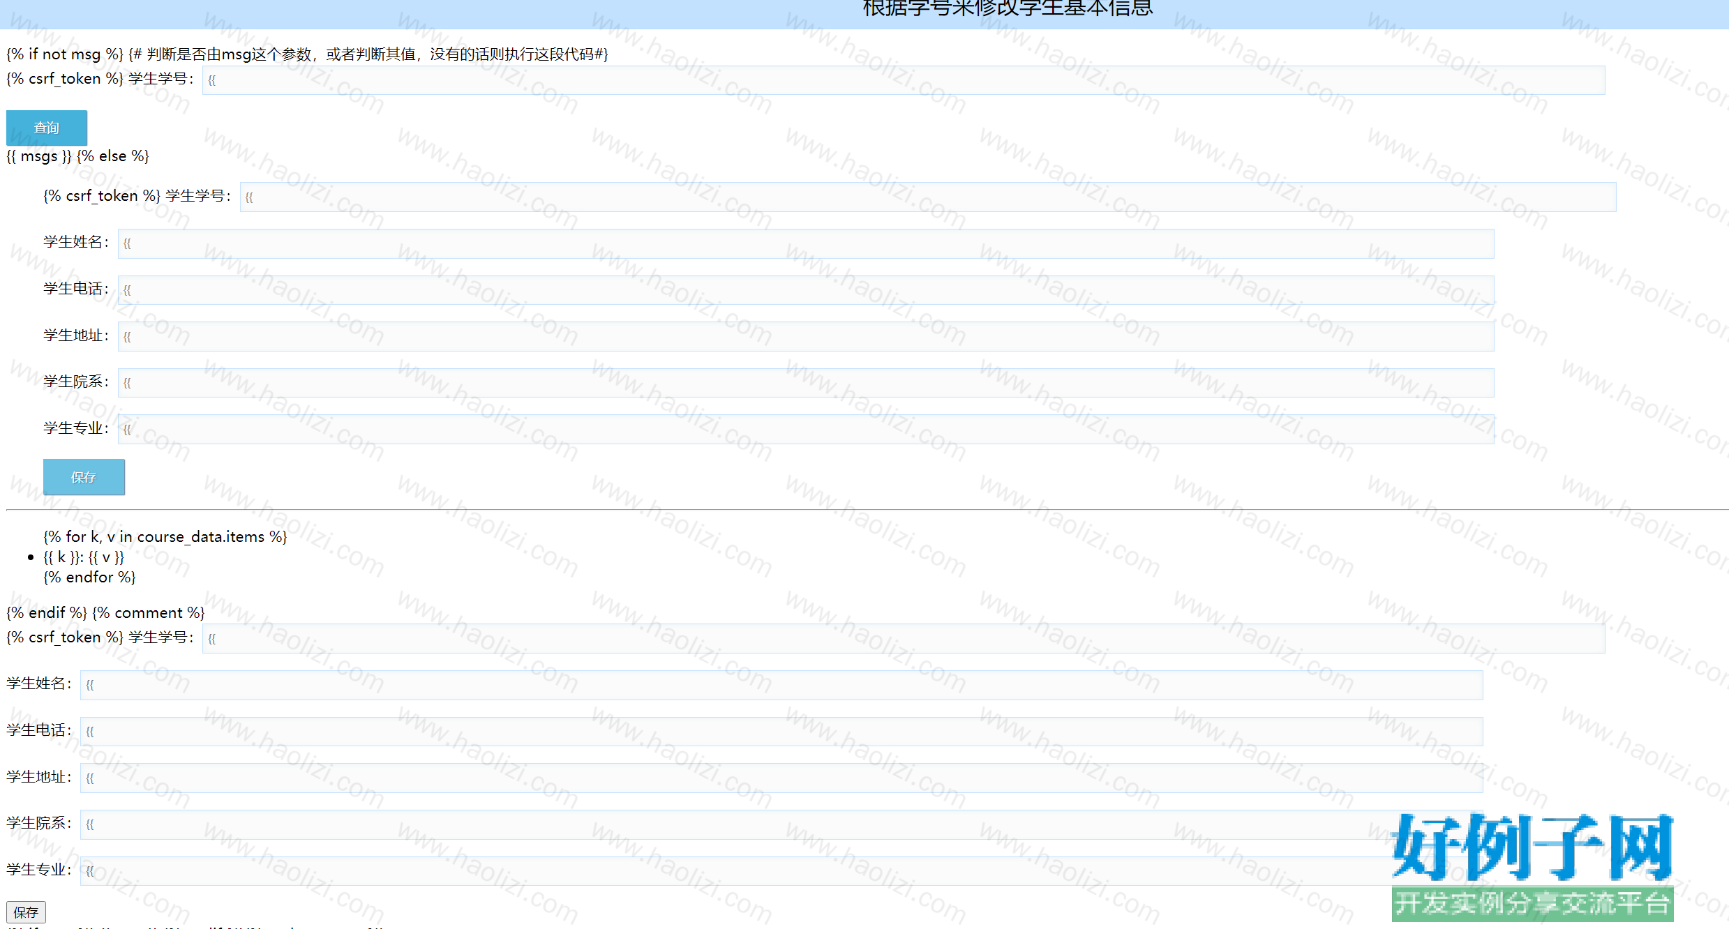Focus the top 学生学号 input next to csrf_token
The image size is (1729, 929).
[904, 80]
